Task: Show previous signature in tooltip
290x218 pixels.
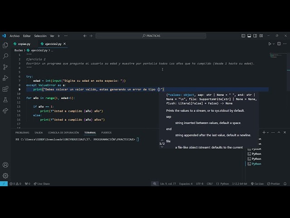Action: point(162,140)
